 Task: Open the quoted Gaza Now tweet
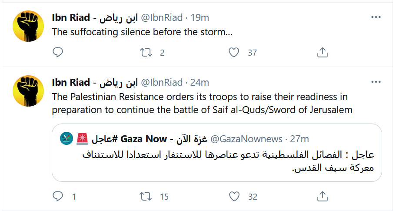[x=216, y=161]
